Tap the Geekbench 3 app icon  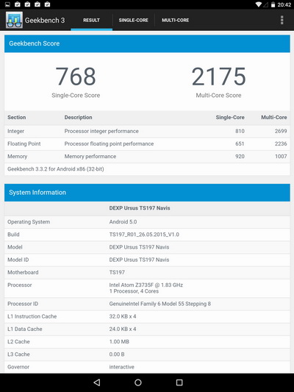pyautogui.click(x=14, y=20)
